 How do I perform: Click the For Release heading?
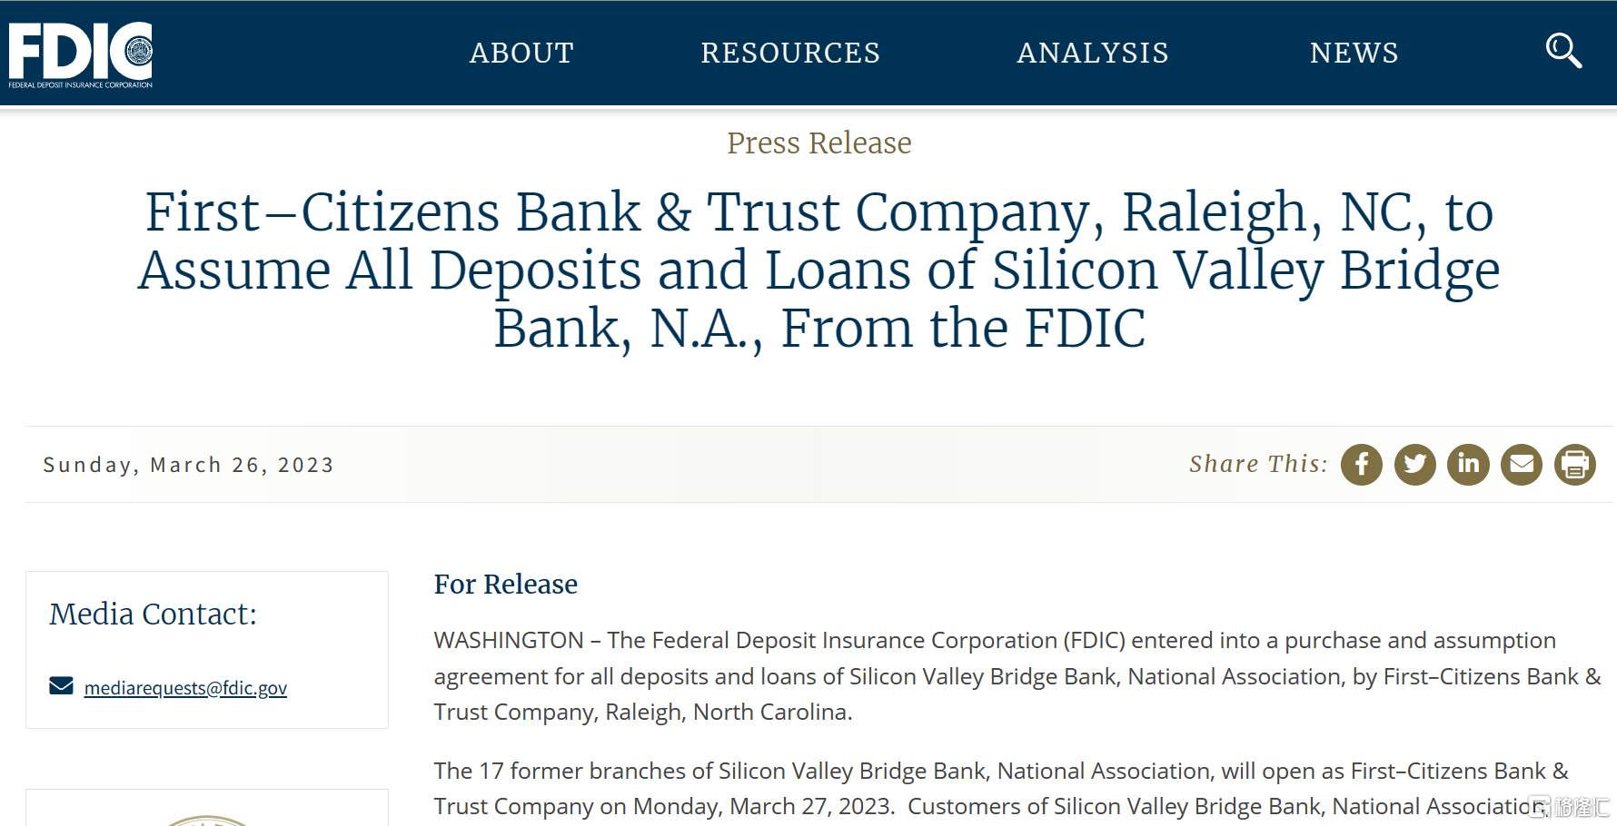(506, 584)
